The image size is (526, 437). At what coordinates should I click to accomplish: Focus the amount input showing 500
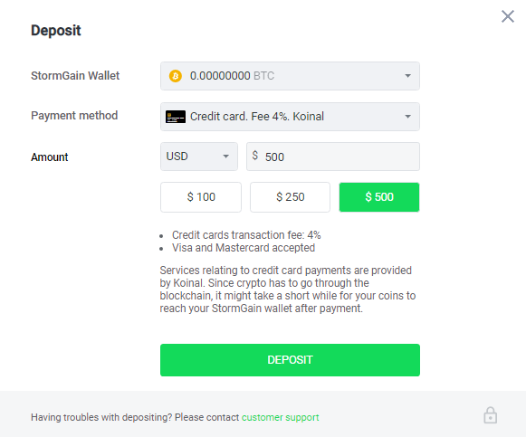click(x=333, y=157)
